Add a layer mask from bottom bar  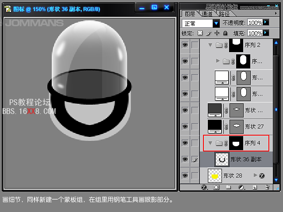[216, 187]
